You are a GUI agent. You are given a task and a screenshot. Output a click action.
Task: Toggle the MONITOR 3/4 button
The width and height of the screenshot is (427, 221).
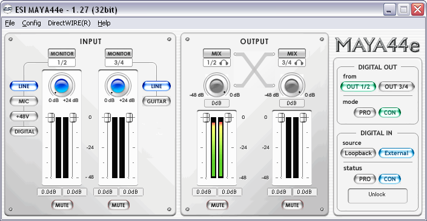(x=119, y=54)
